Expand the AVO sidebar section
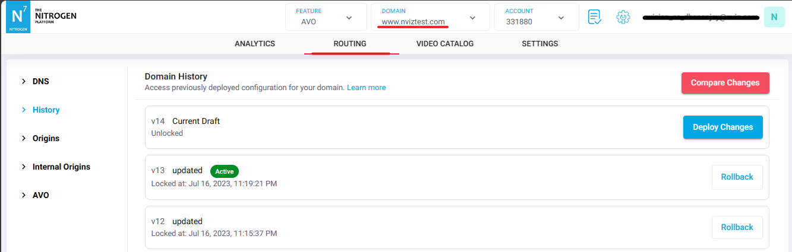This screenshot has width=792, height=252. [x=40, y=195]
